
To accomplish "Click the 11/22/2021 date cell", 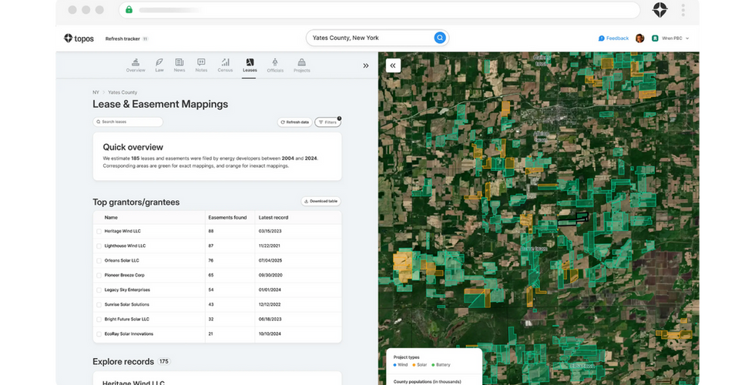I will click(270, 246).
